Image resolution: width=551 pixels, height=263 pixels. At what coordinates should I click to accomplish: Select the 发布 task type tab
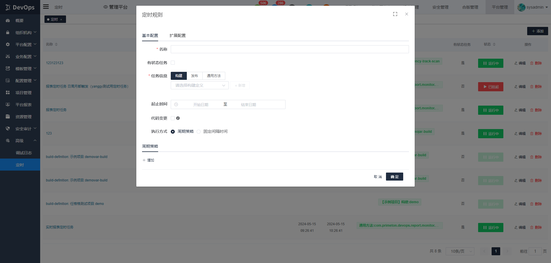194,76
